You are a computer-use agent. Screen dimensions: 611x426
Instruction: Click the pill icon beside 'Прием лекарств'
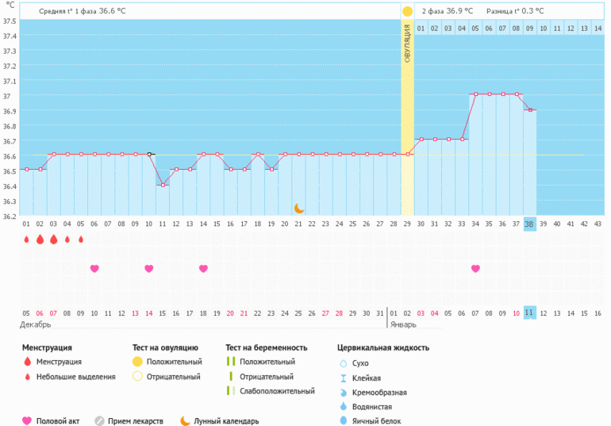pyautogui.click(x=99, y=421)
